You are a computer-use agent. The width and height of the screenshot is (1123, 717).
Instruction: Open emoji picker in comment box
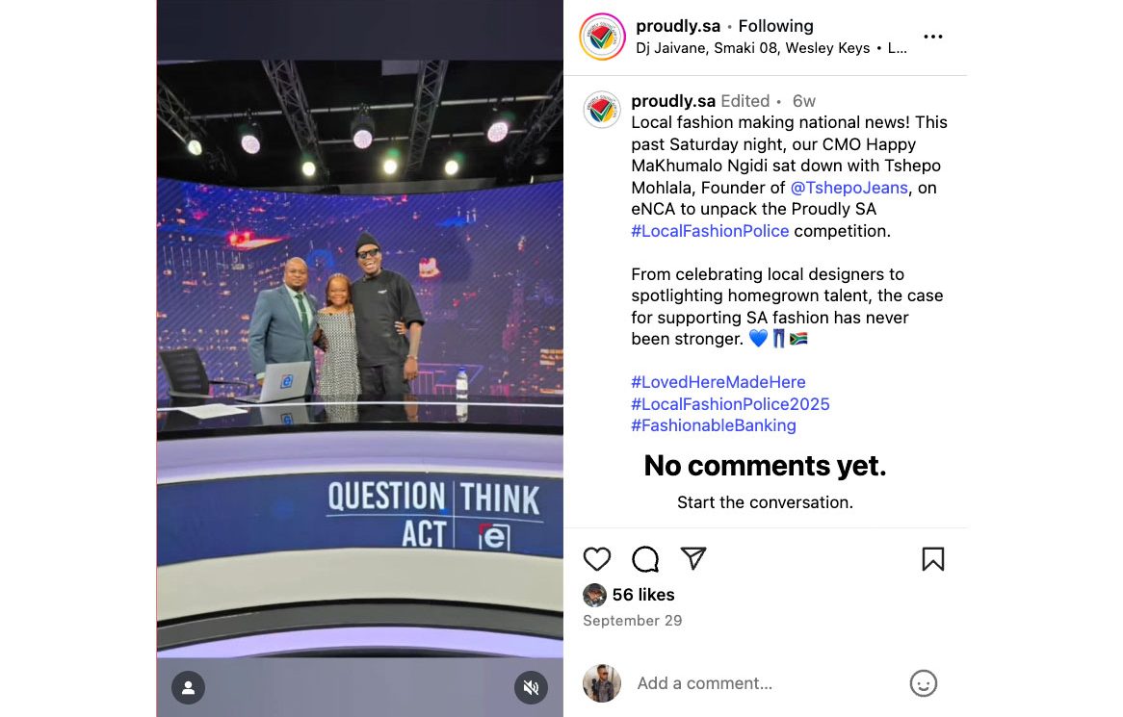(924, 683)
